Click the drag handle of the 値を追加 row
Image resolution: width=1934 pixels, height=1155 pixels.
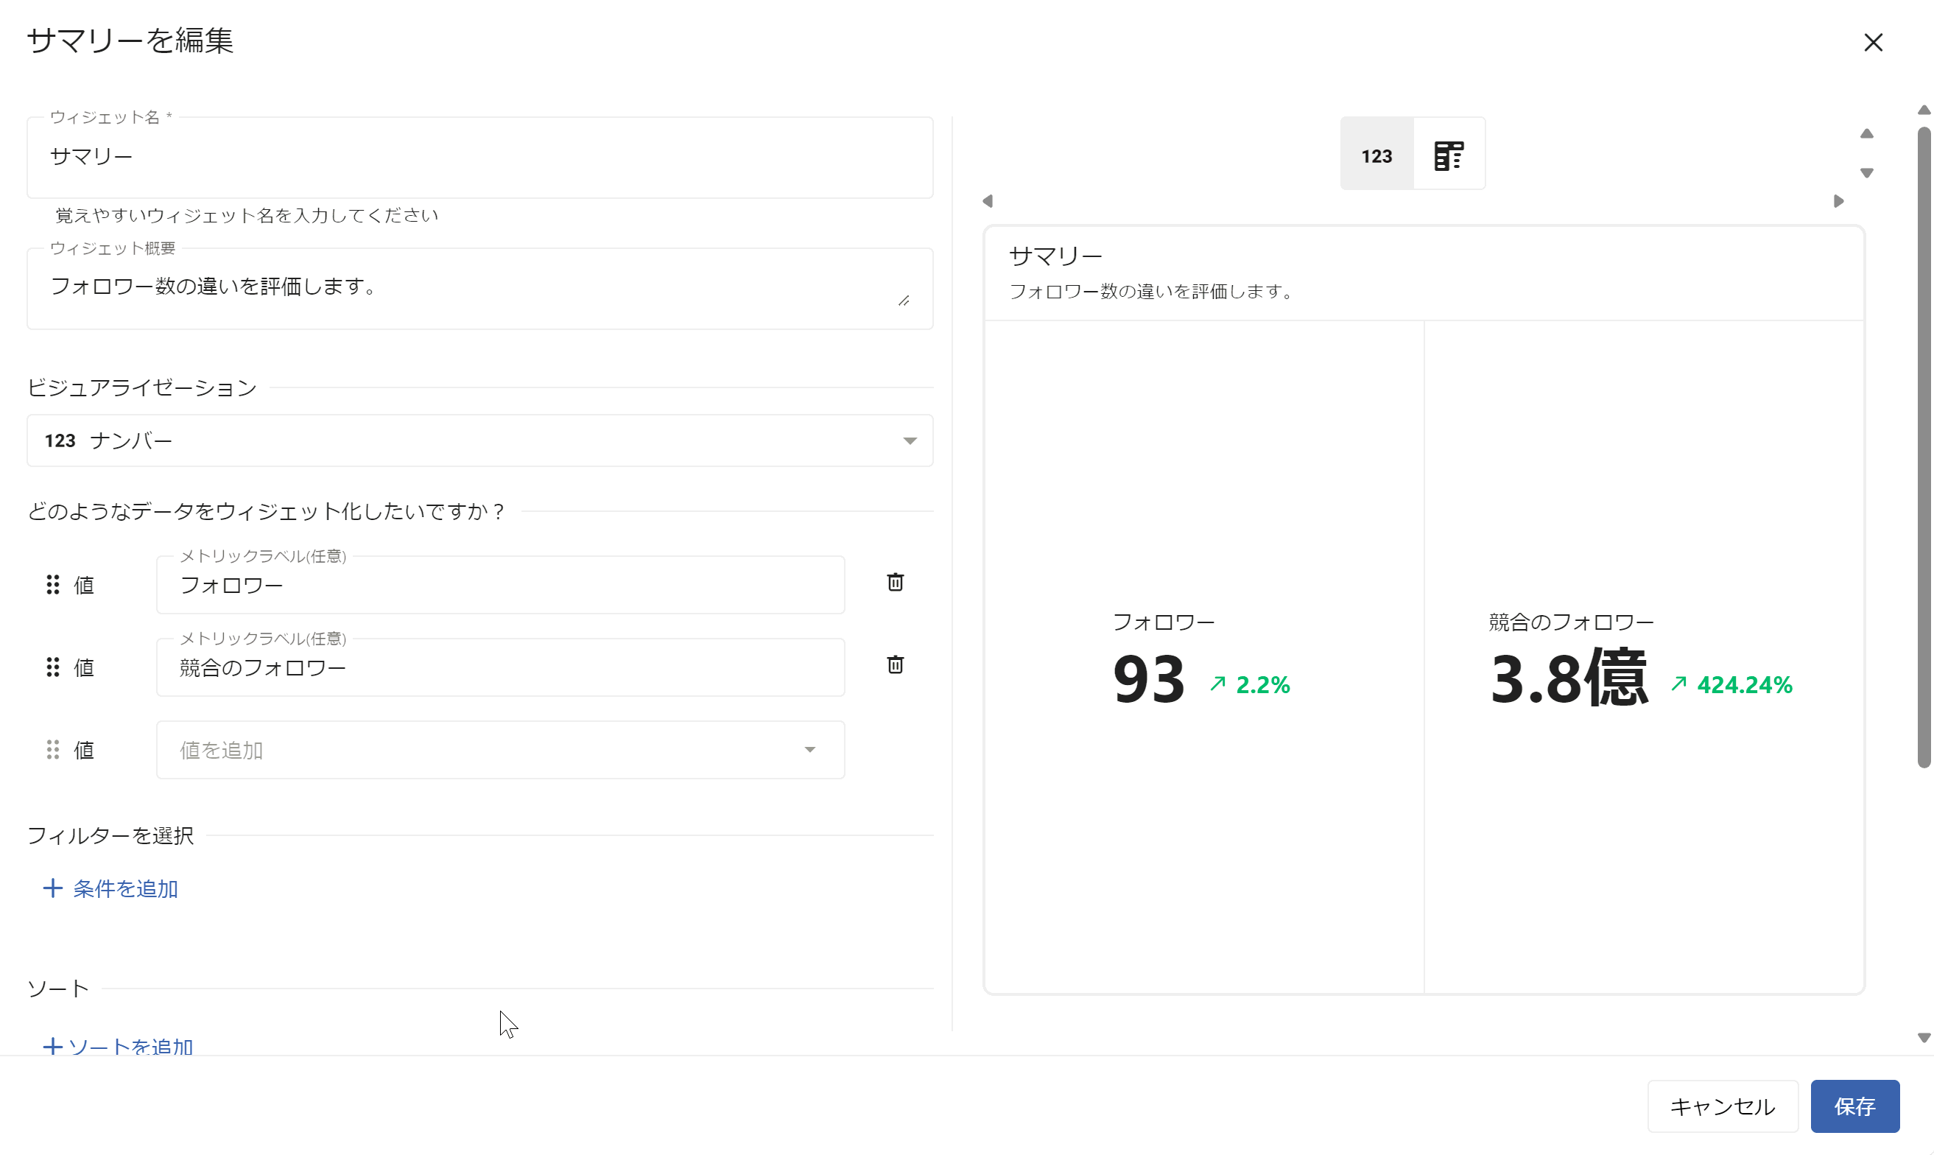(53, 750)
